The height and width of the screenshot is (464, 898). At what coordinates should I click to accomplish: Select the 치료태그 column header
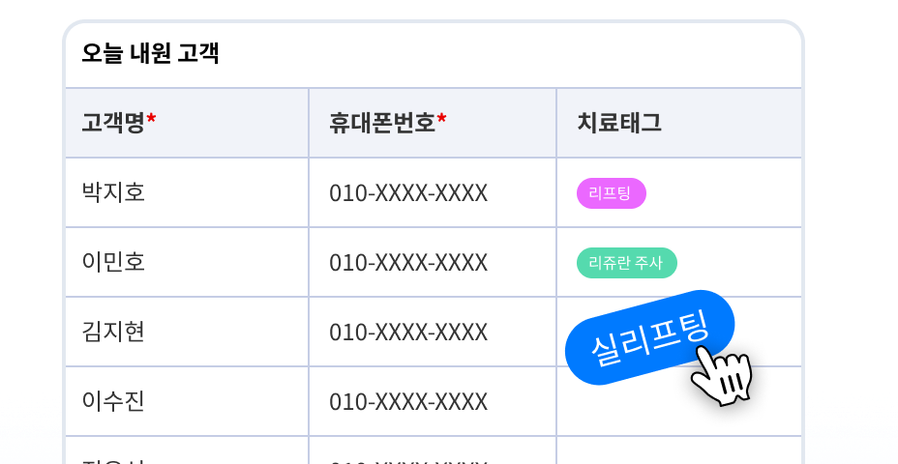tap(678, 123)
